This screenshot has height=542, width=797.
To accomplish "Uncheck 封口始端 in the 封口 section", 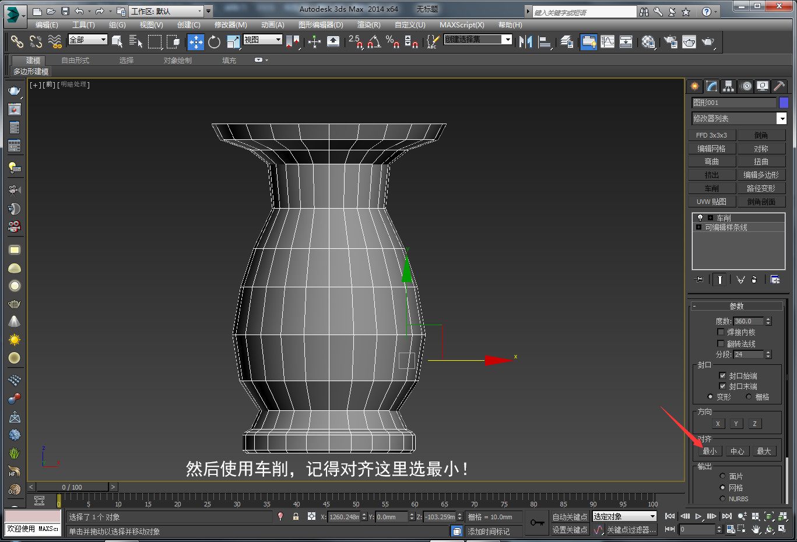I will pos(723,375).
